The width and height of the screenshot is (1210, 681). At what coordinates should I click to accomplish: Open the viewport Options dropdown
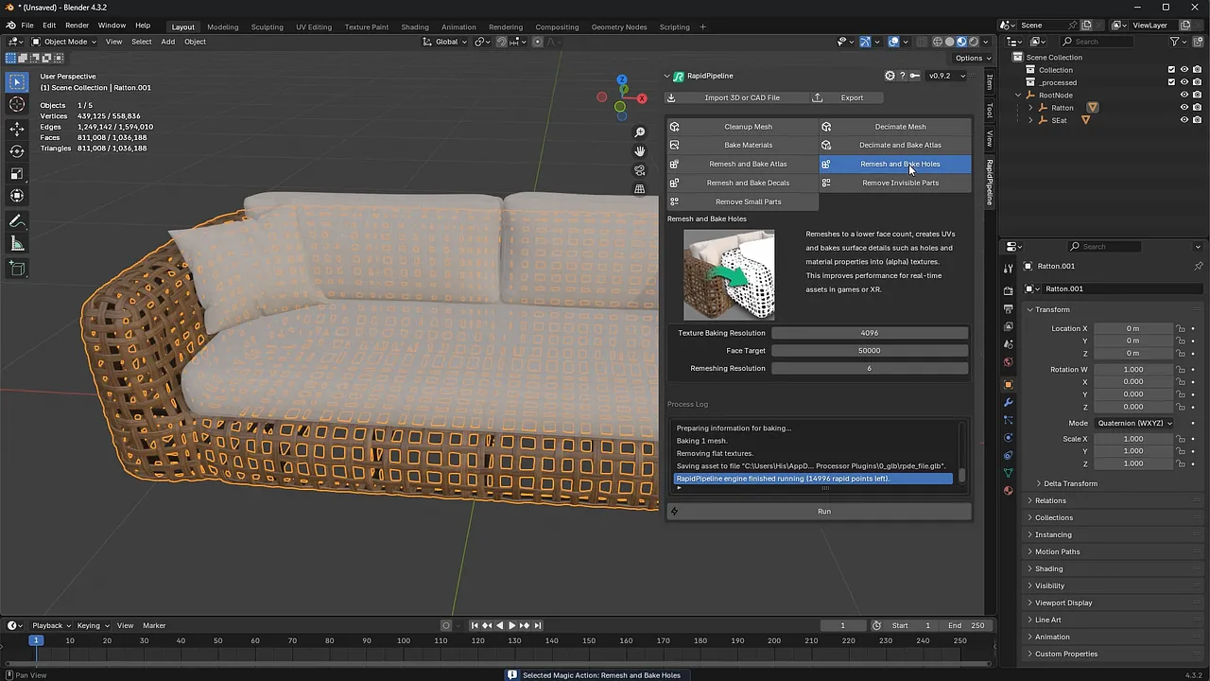[x=973, y=58]
